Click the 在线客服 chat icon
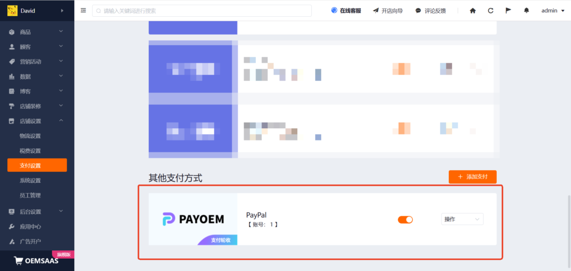This screenshot has height=271, width=571. (x=334, y=11)
